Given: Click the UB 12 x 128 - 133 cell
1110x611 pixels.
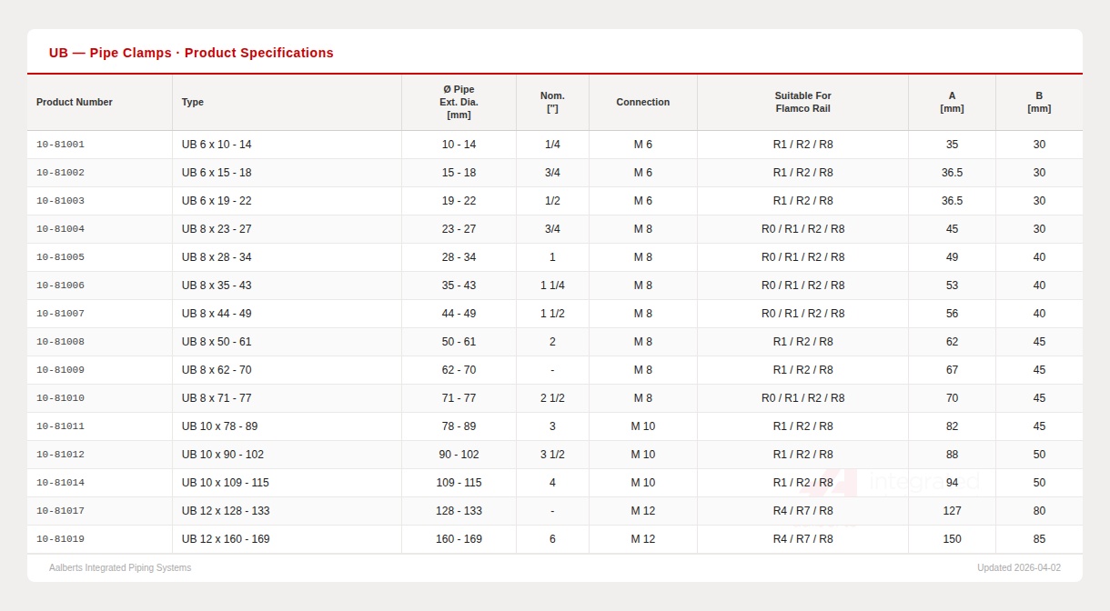Looking at the screenshot, I should coord(226,511).
